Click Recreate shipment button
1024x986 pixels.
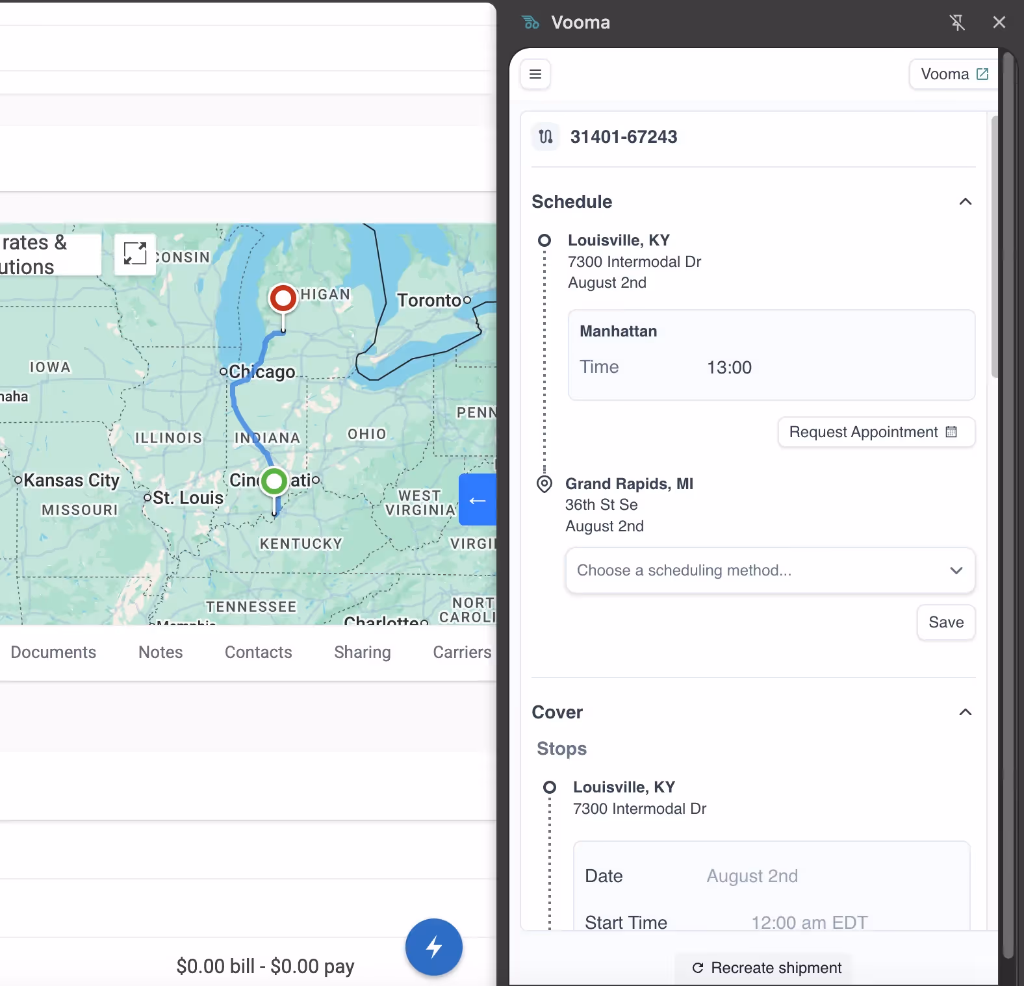(767, 968)
